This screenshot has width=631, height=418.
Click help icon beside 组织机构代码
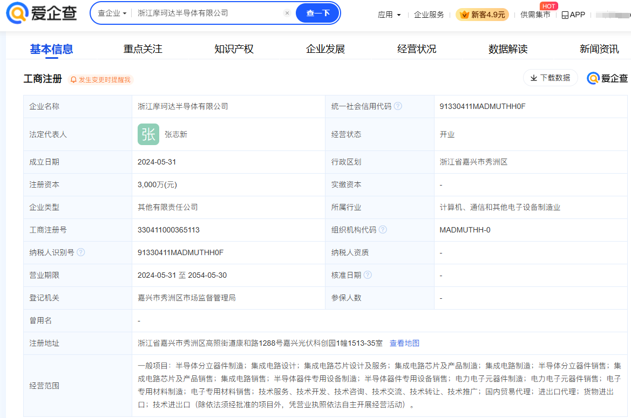[x=383, y=230]
